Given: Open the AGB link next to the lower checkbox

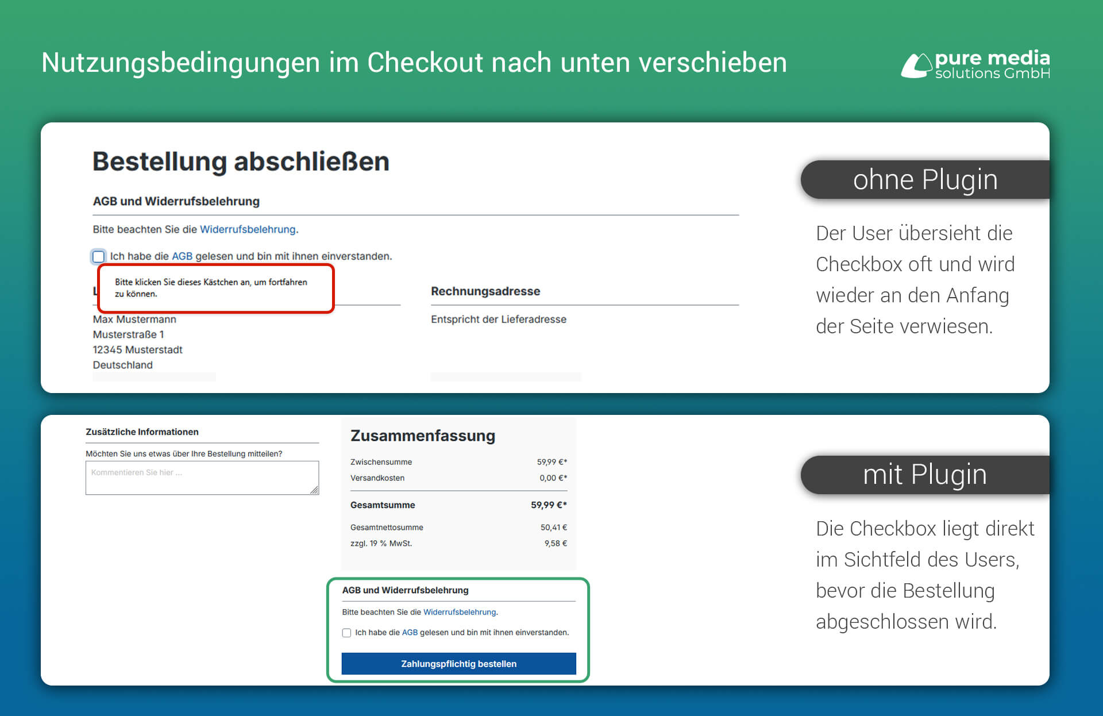Looking at the screenshot, I should [x=410, y=632].
